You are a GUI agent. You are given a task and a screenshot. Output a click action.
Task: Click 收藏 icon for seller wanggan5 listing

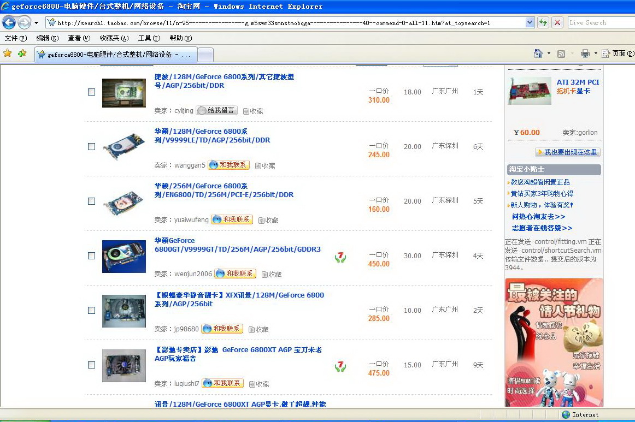click(265, 166)
